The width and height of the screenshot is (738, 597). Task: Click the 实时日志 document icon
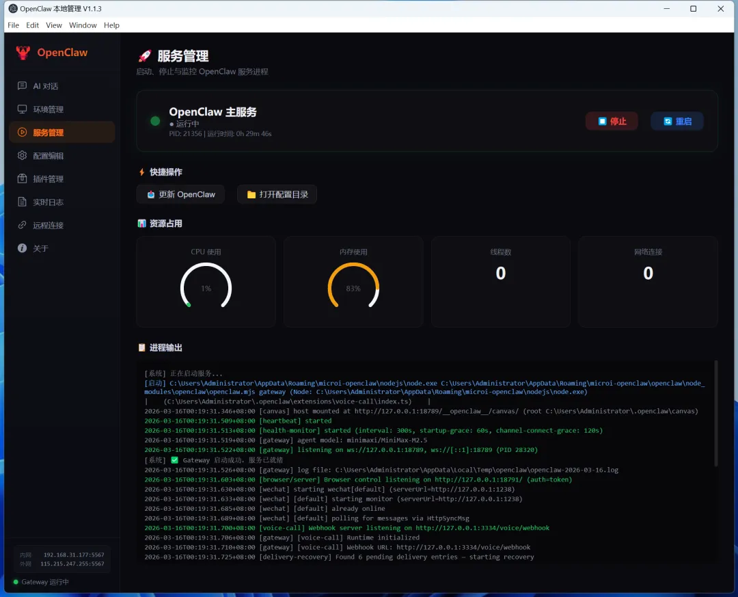click(x=22, y=202)
